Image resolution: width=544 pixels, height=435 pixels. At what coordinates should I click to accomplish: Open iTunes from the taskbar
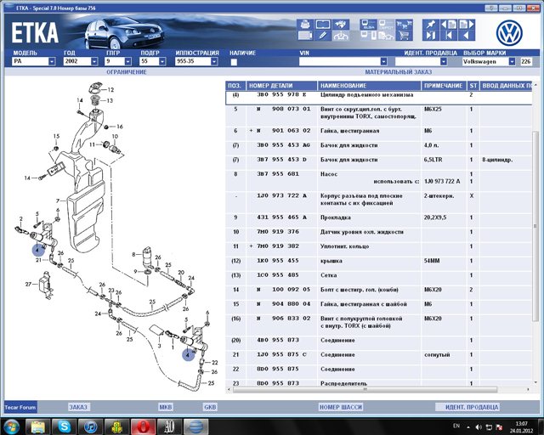pos(91,427)
